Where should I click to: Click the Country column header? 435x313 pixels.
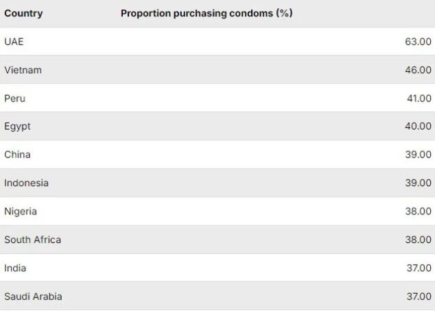(x=23, y=13)
